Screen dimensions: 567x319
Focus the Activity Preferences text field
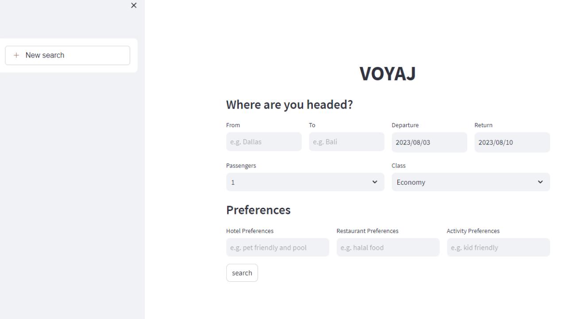[498, 247]
